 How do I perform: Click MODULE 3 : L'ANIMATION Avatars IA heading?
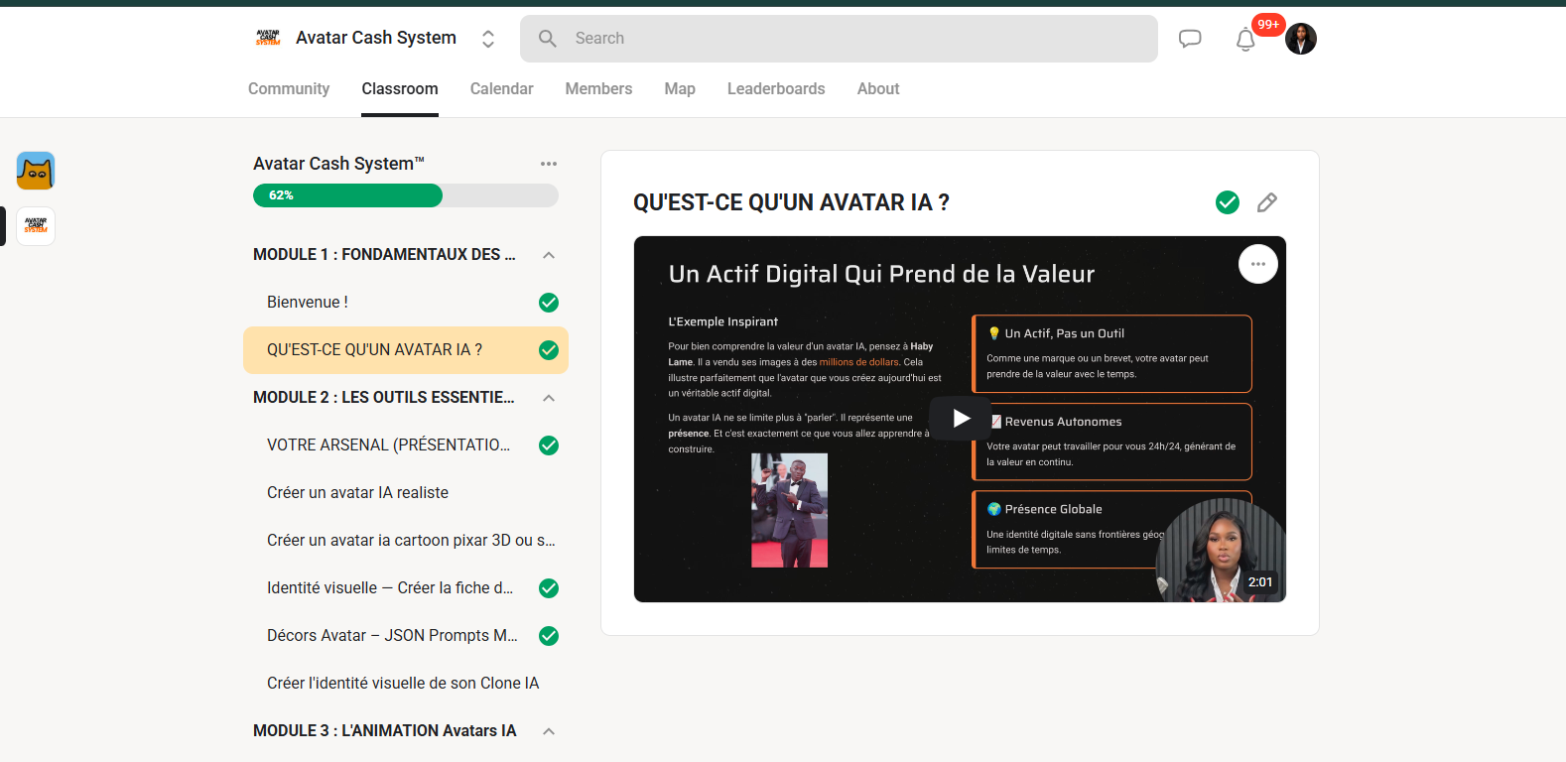pyautogui.click(x=385, y=731)
